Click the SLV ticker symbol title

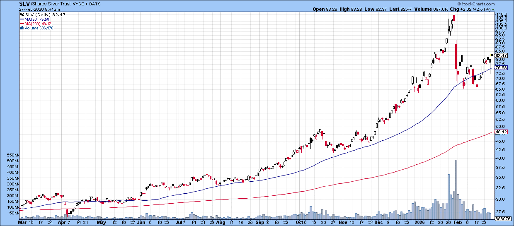click(x=25, y=3)
